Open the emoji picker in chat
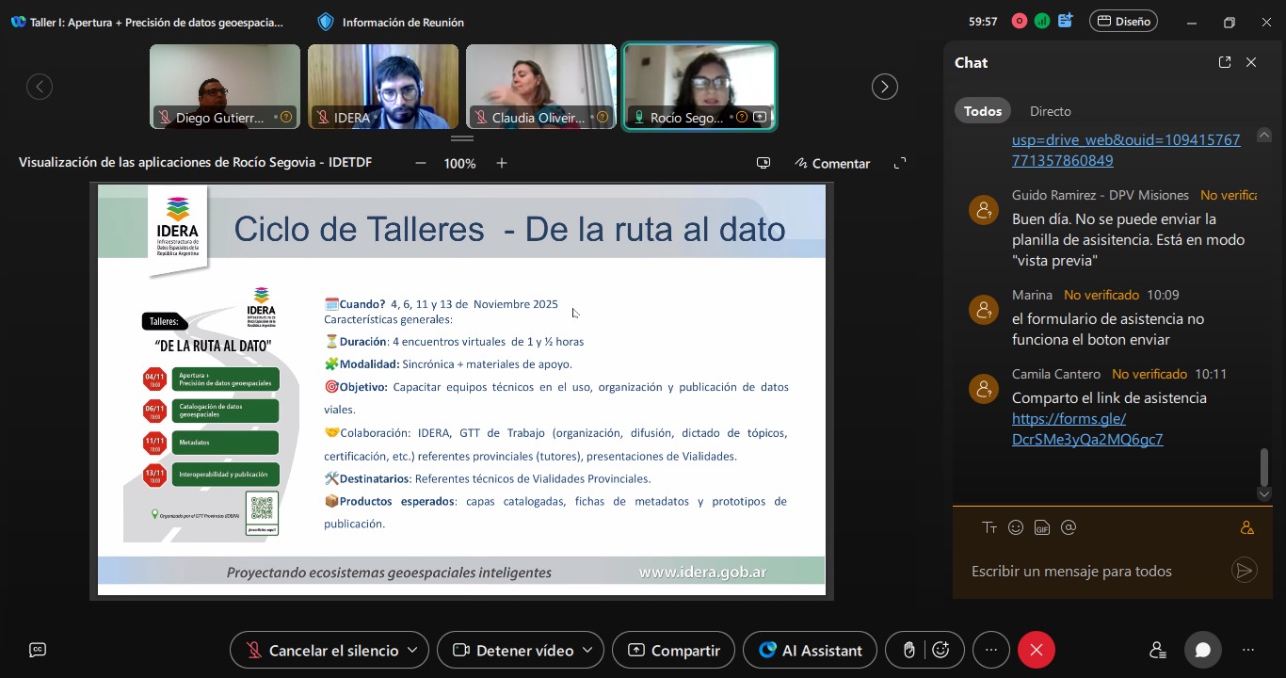1286x678 pixels. coord(1015,527)
